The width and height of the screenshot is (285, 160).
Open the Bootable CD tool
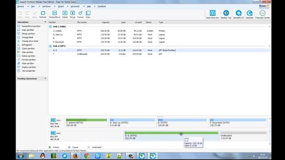click(x=239, y=15)
